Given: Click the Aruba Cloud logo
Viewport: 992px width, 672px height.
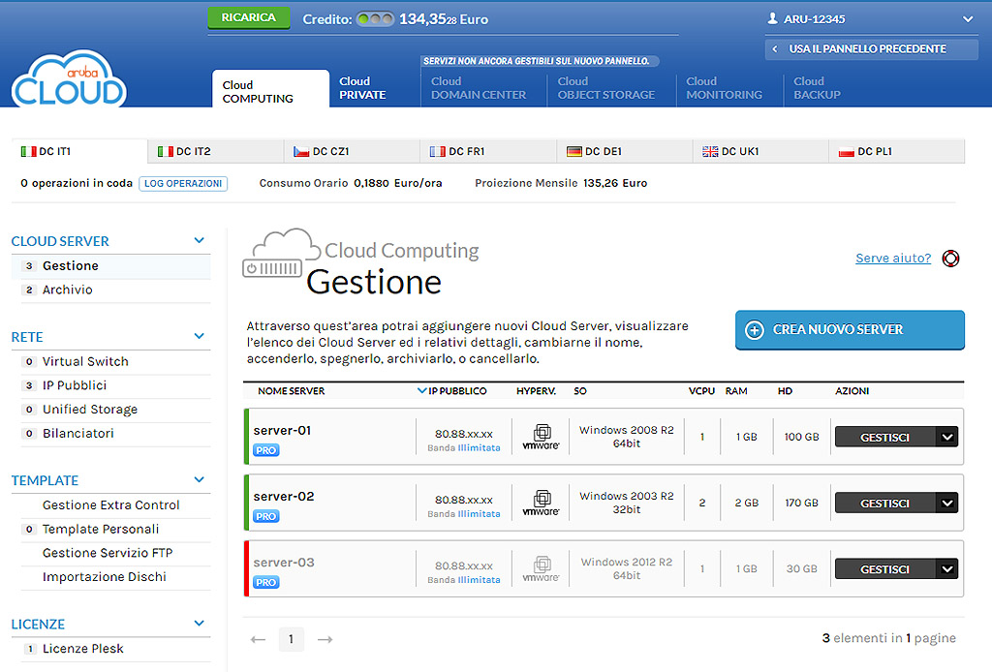Looking at the screenshot, I should pos(69,80).
